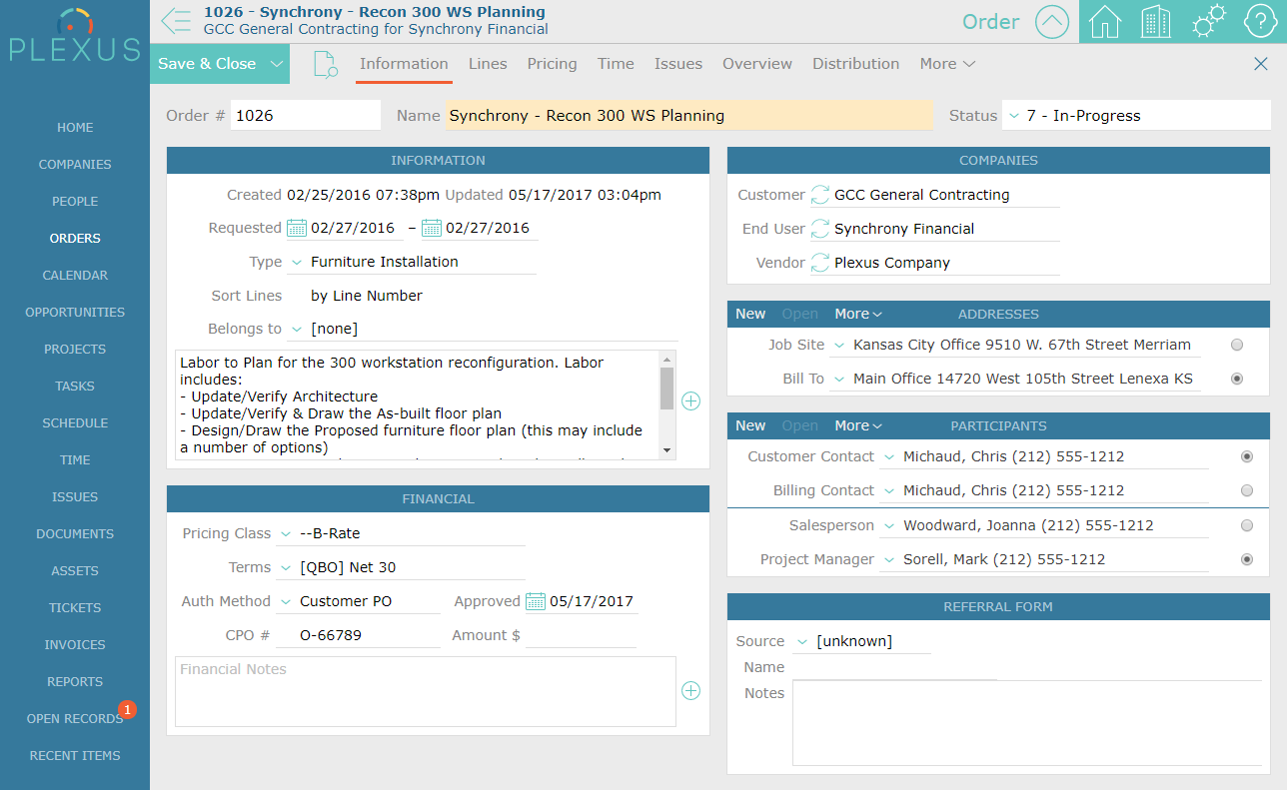The image size is (1287, 790).
Task: Open the settings gears icon
Action: (x=1209, y=21)
